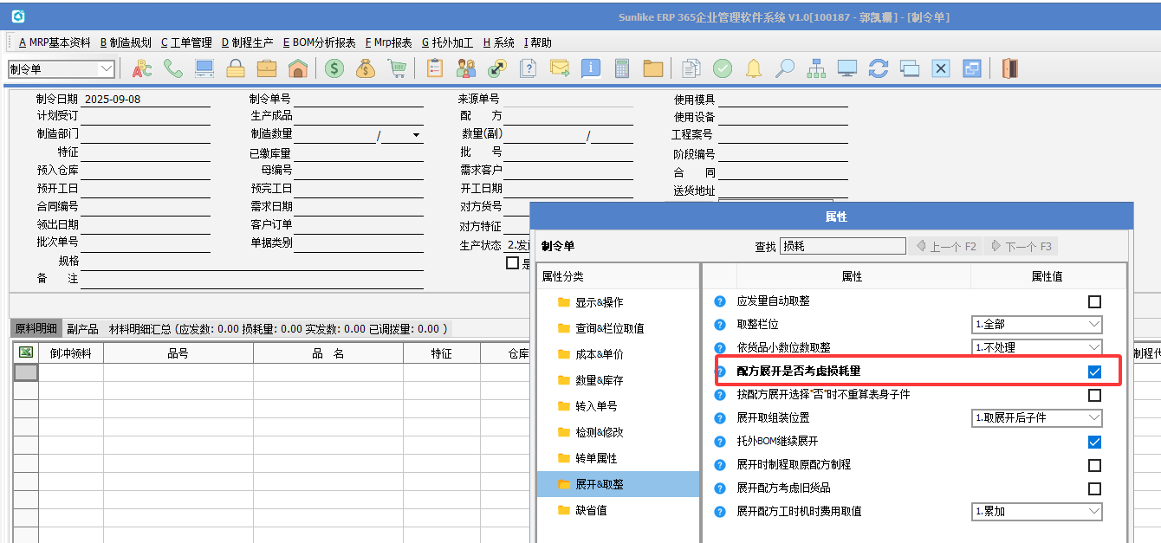Click the 下一个 F3 button

click(1022, 247)
